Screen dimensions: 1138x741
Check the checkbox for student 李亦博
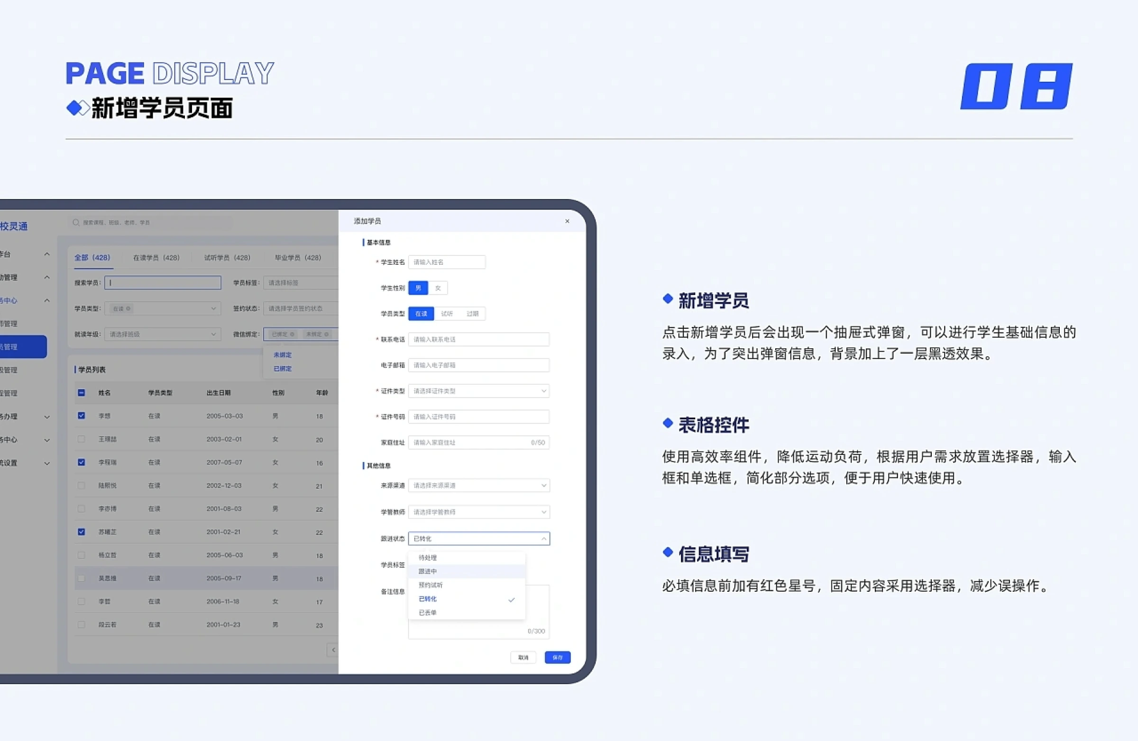click(x=81, y=509)
